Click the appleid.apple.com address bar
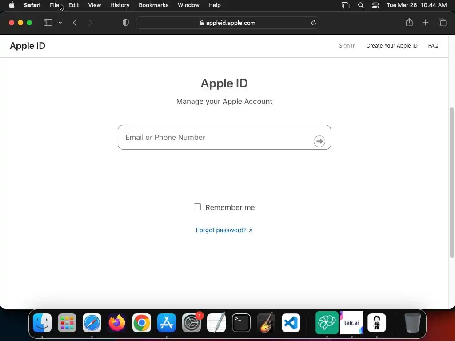This screenshot has width=455, height=341. pyautogui.click(x=227, y=23)
